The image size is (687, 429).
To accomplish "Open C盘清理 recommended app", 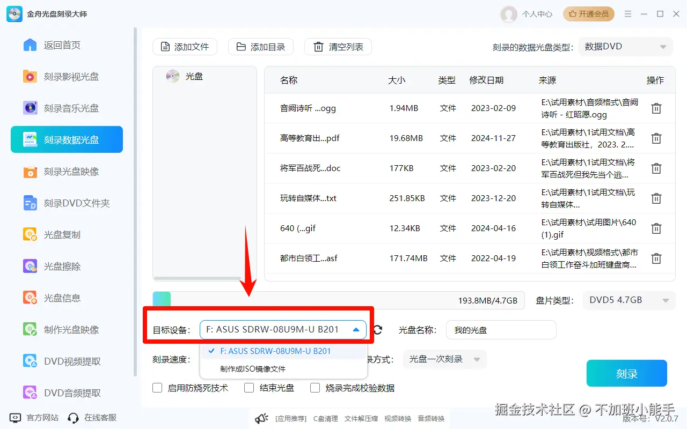I will point(325,418).
